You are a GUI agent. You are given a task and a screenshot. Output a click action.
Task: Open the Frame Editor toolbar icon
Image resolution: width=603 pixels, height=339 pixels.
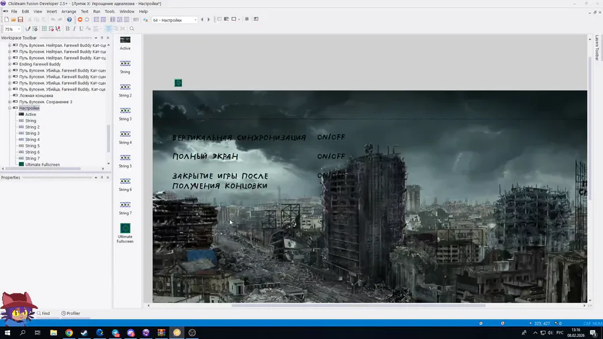click(103, 19)
